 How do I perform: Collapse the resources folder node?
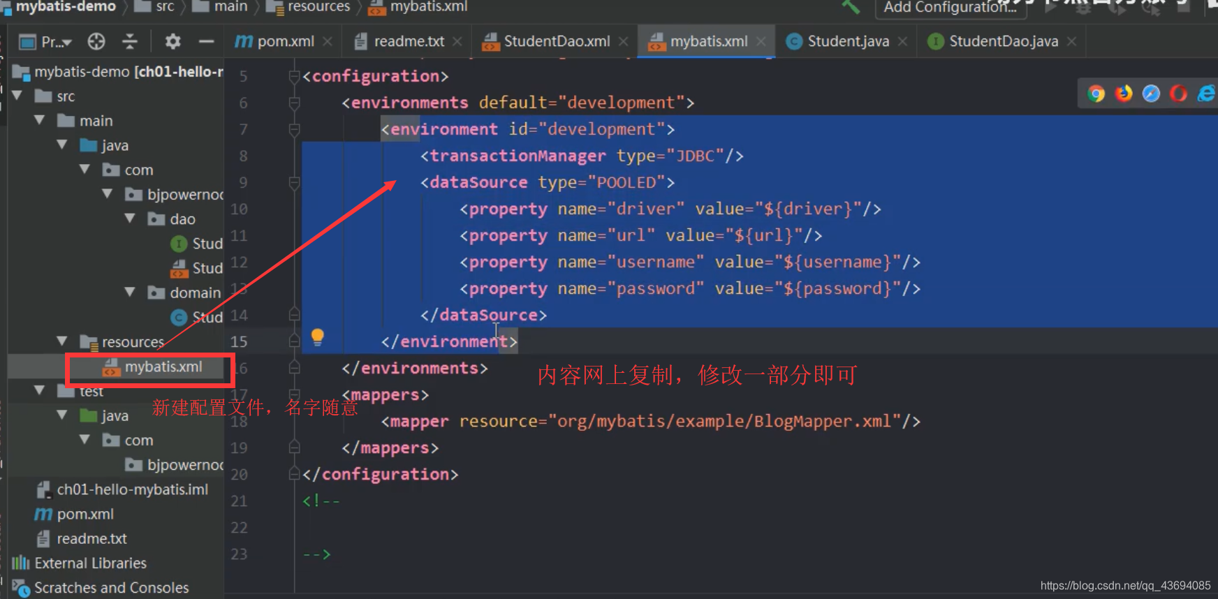pyautogui.click(x=62, y=341)
